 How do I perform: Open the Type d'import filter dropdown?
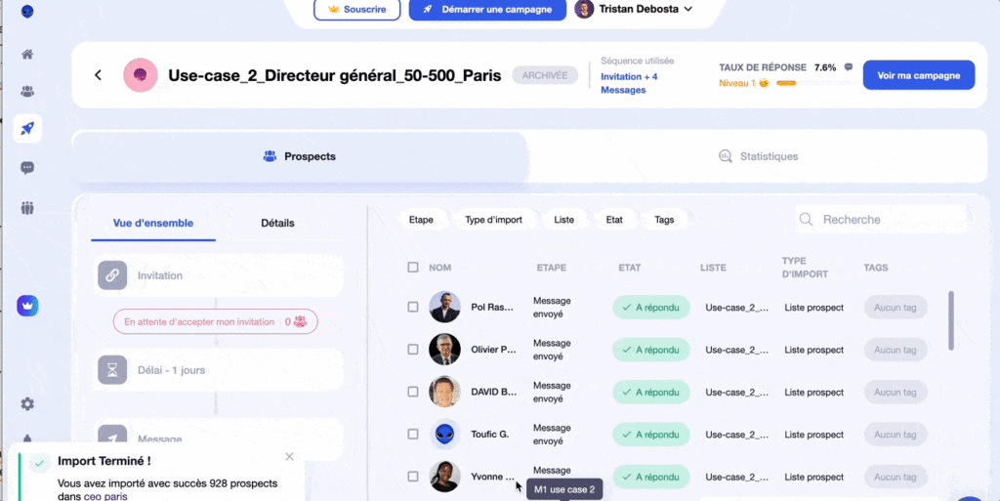(493, 220)
